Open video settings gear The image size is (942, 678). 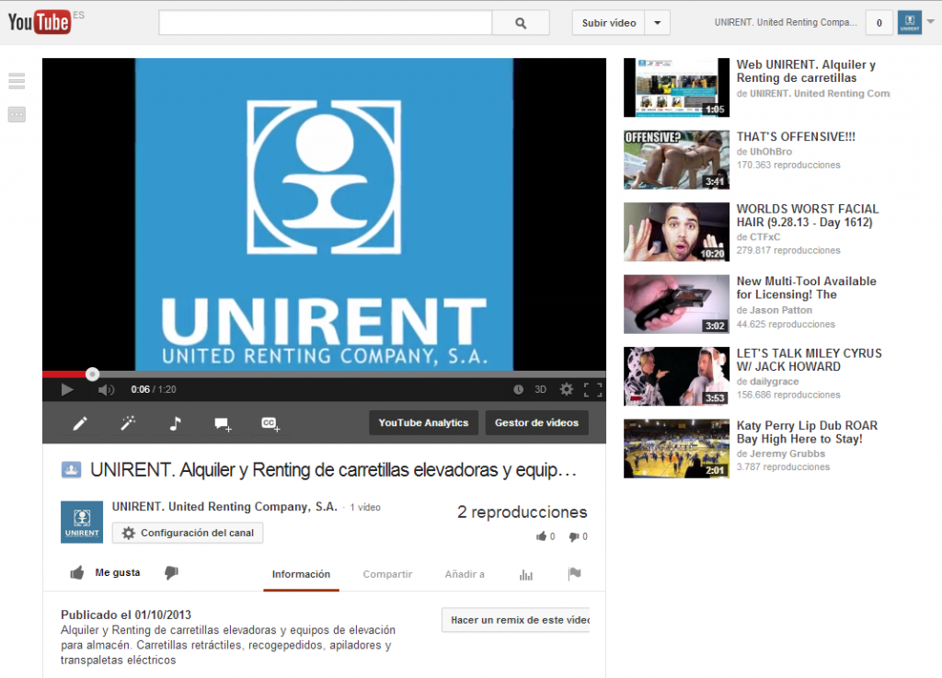click(566, 390)
